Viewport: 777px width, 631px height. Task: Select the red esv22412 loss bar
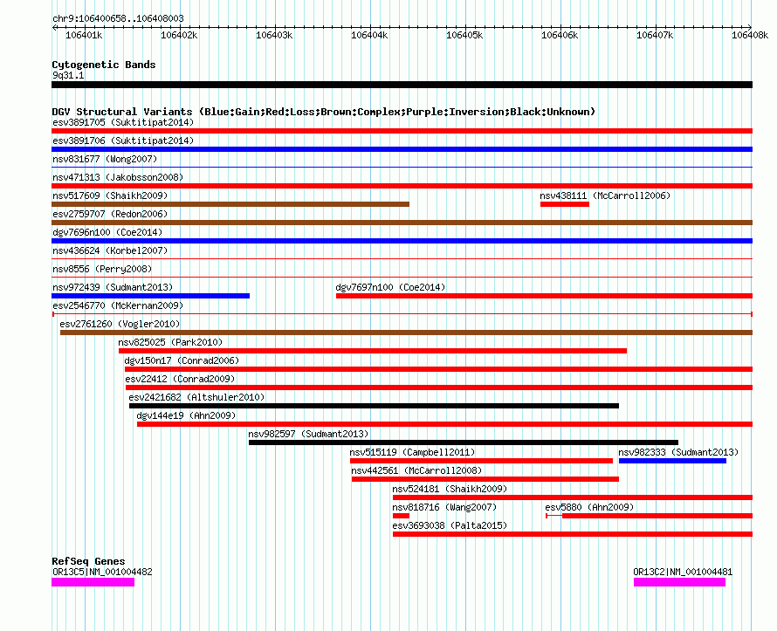tap(439, 388)
